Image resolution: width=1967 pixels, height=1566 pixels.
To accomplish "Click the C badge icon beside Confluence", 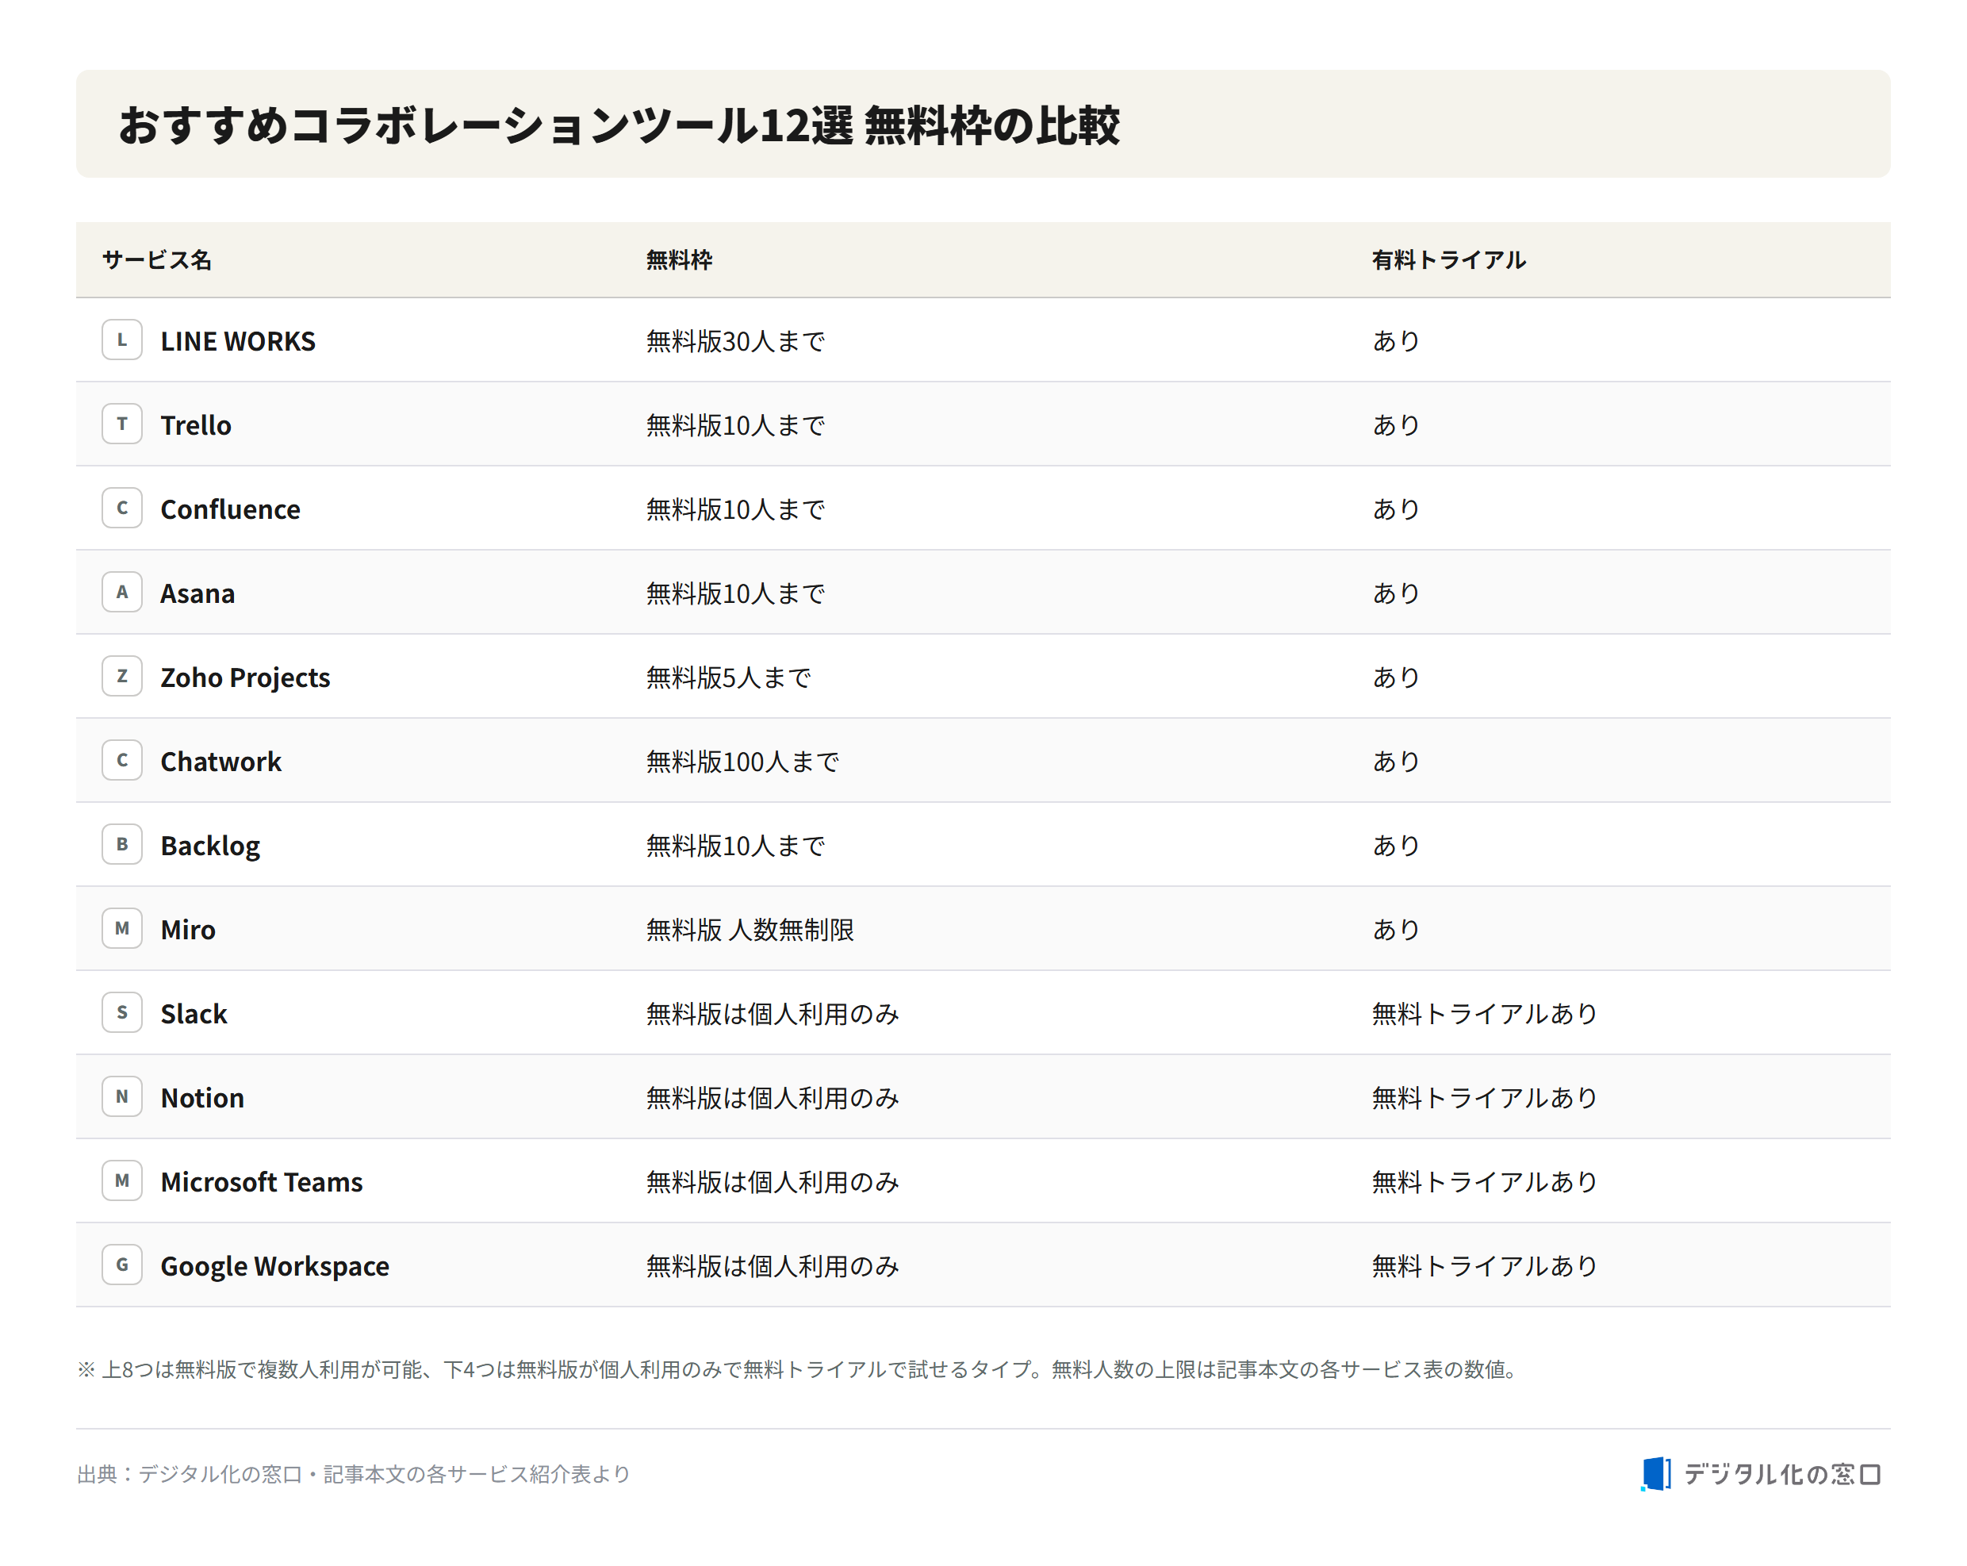I will point(121,508).
